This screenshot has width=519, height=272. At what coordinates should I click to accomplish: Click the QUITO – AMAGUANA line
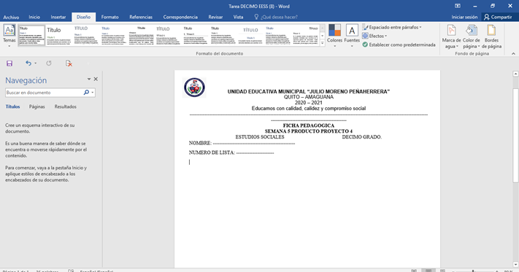pyautogui.click(x=309, y=97)
